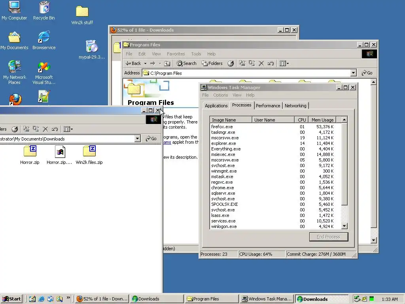
Task: Open Favorites menu in Program Files window
Action: 176,54
